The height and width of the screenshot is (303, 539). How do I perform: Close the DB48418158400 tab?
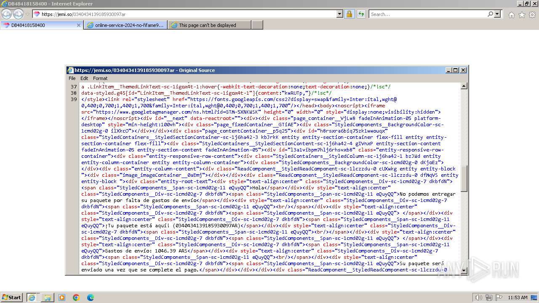78,25
